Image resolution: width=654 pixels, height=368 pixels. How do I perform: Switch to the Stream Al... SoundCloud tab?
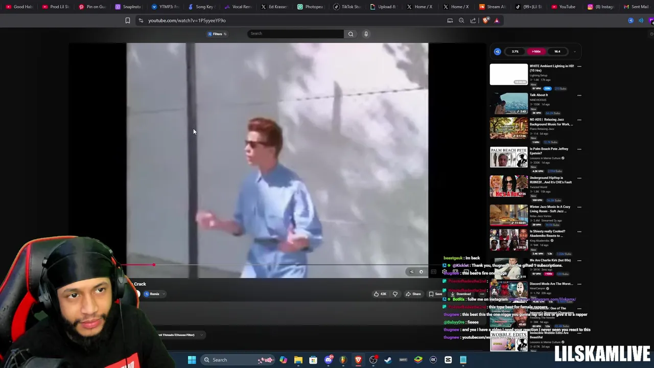[492, 7]
